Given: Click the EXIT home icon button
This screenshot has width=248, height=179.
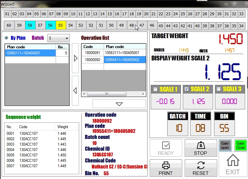Looking at the screenshot, I should coord(233,164).
